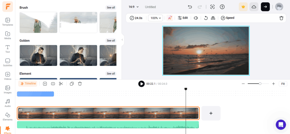Redo the last action

tap(200, 7)
